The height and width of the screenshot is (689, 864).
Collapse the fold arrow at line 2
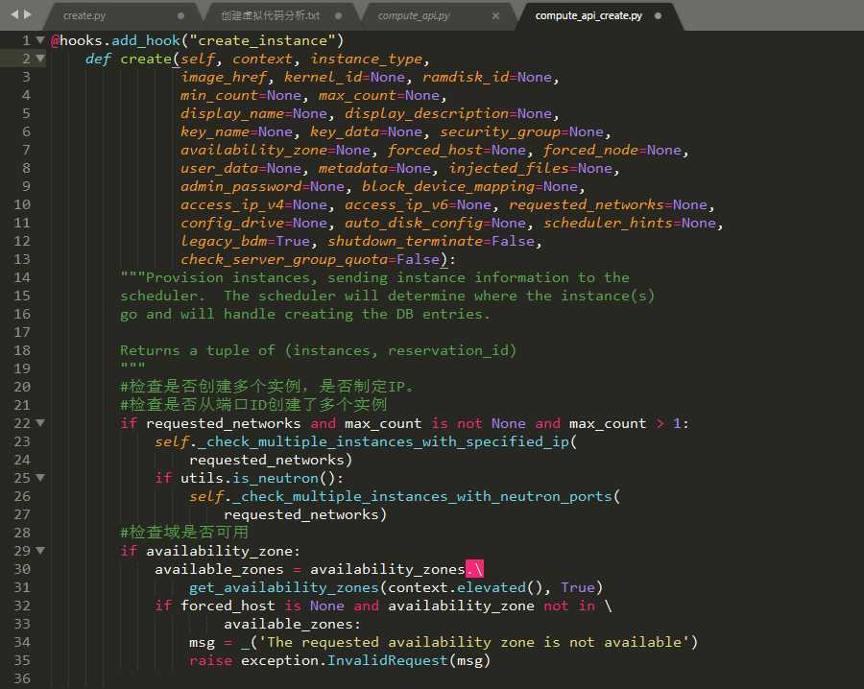click(x=40, y=58)
